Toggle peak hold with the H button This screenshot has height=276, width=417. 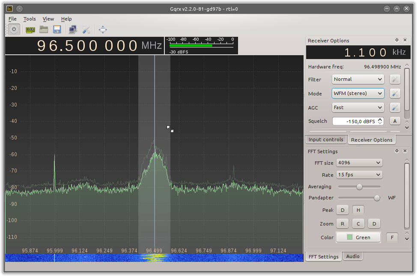coord(358,210)
